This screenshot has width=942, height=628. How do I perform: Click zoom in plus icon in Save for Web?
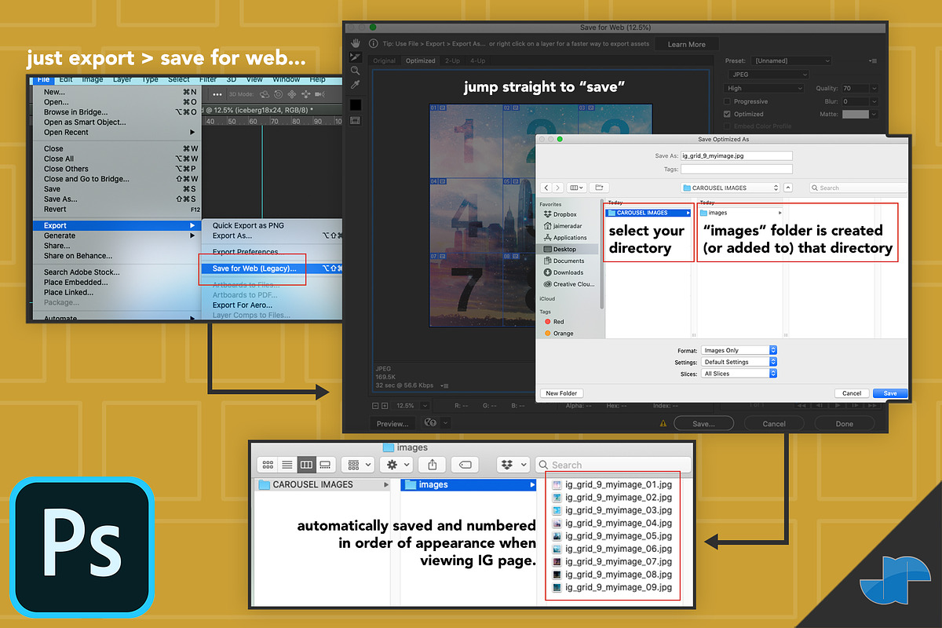coord(384,406)
